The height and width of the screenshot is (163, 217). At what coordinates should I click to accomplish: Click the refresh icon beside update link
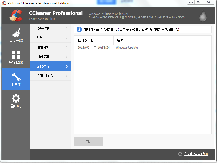click(x=180, y=154)
